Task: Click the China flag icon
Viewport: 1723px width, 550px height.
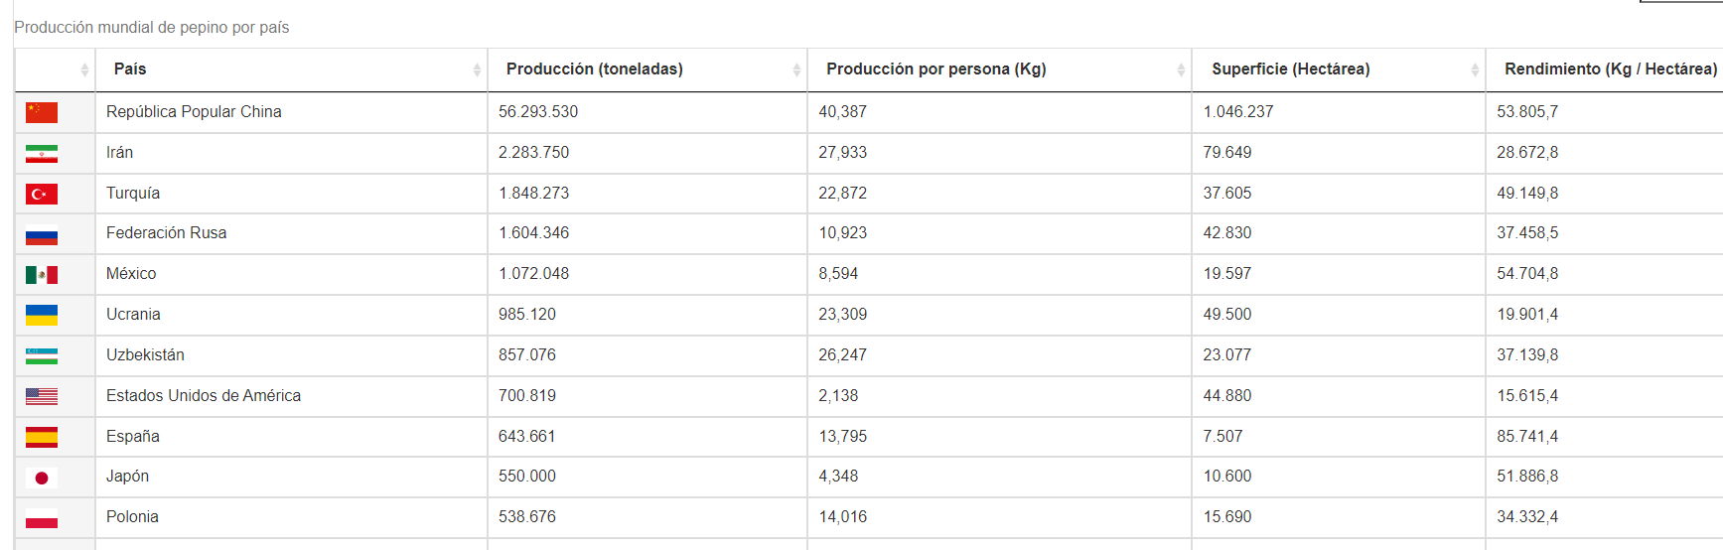Action: (x=42, y=112)
